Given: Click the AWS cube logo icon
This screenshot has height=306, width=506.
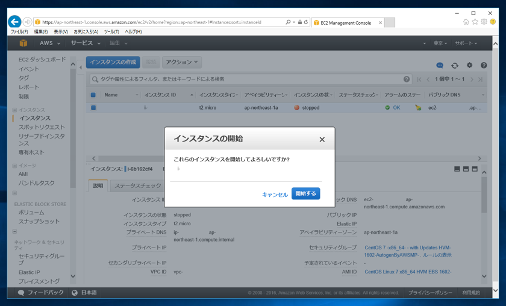Looking at the screenshot, I should click(x=23, y=43).
